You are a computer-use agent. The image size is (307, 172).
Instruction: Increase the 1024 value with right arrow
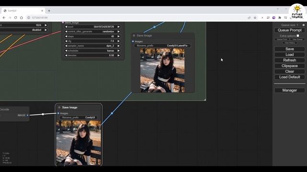point(46,25)
